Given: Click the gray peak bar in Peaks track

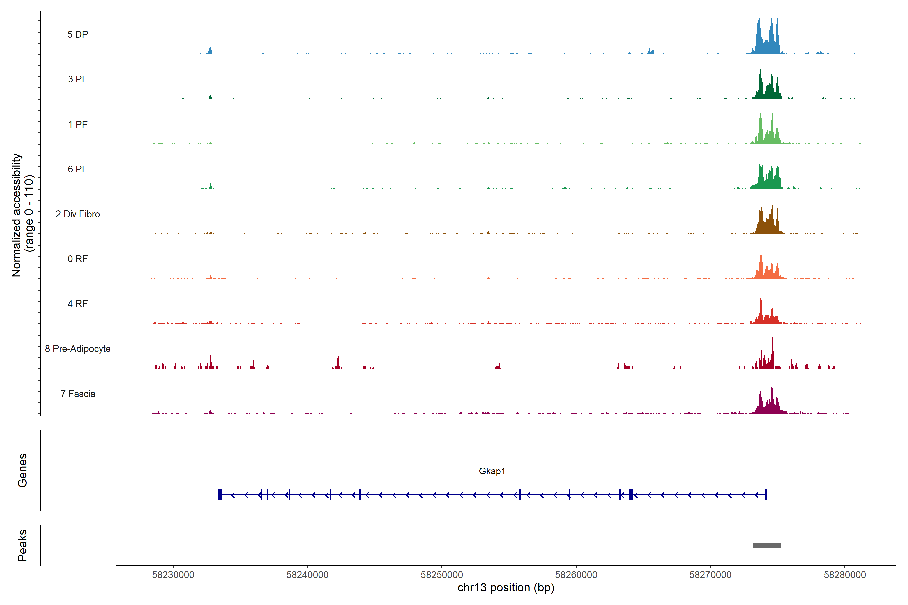Looking at the screenshot, I should tap(767, 546).
